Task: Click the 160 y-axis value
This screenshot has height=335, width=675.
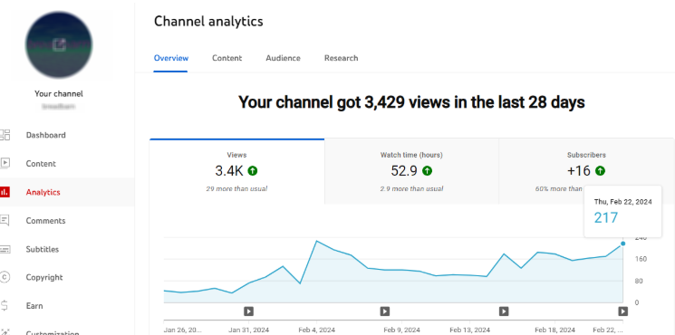Action: click(x=641, y=259)
